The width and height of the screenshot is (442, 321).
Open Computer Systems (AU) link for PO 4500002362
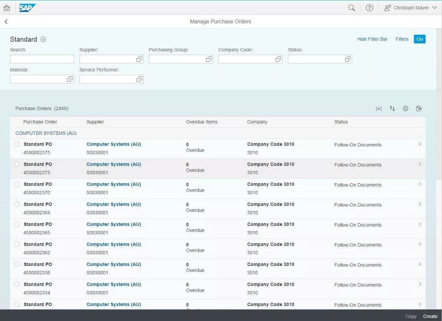point(114,244)
